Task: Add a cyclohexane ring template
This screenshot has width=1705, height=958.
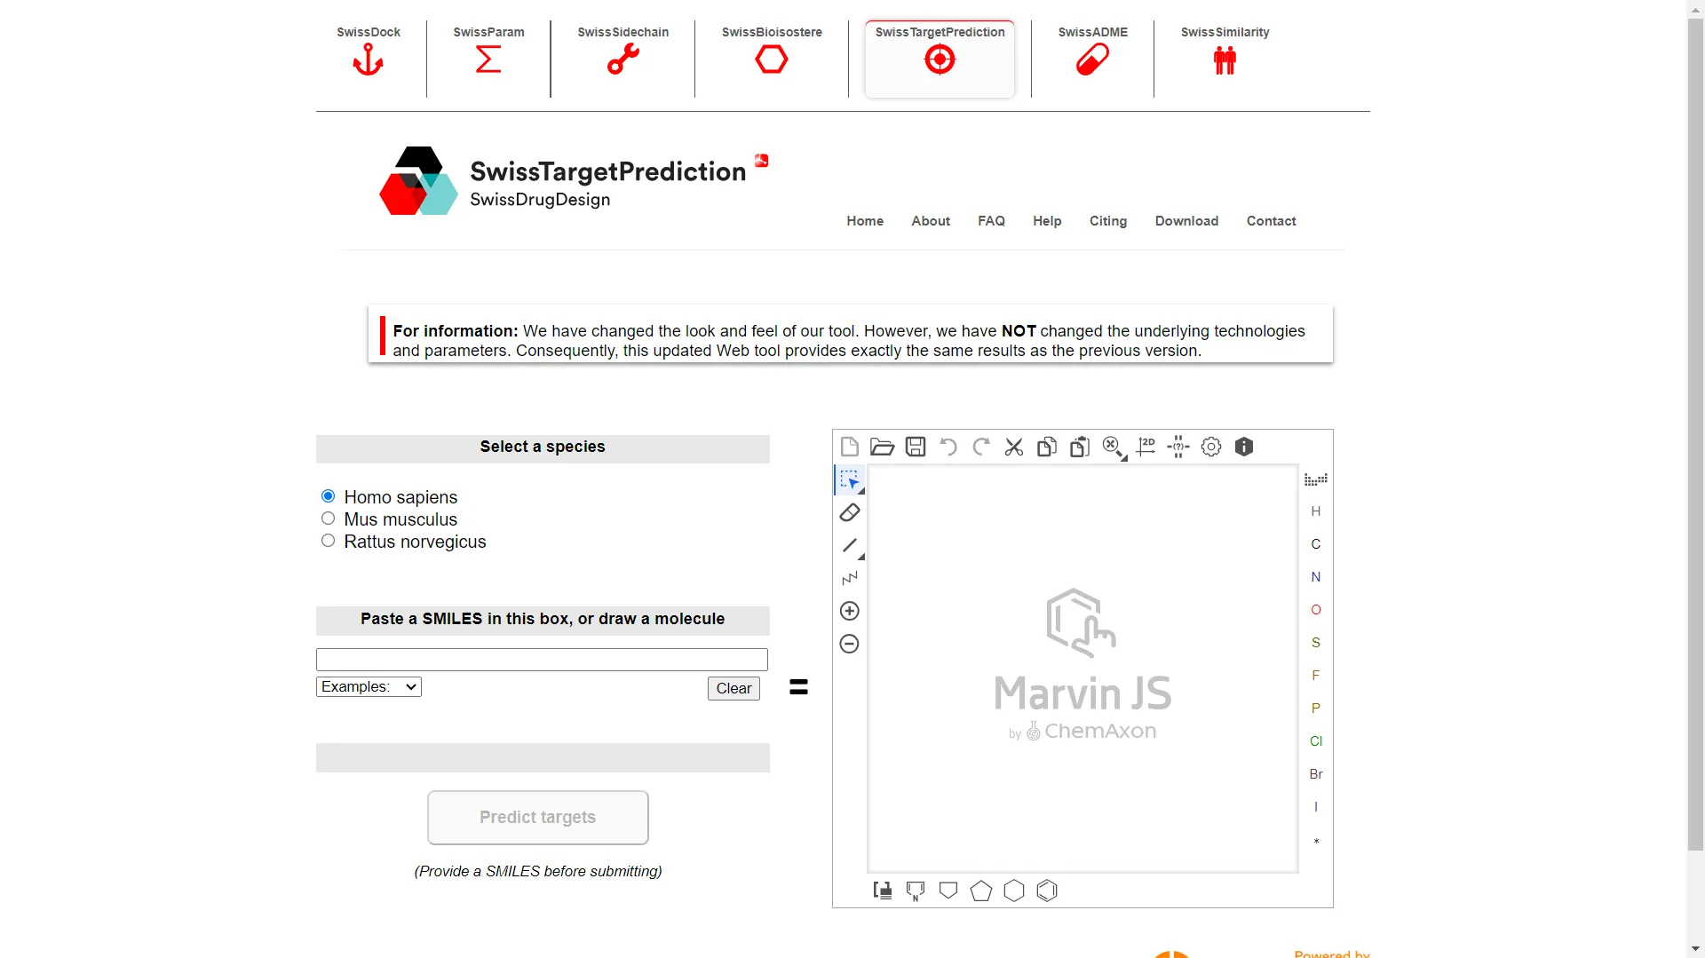Action: point(1014,891)
